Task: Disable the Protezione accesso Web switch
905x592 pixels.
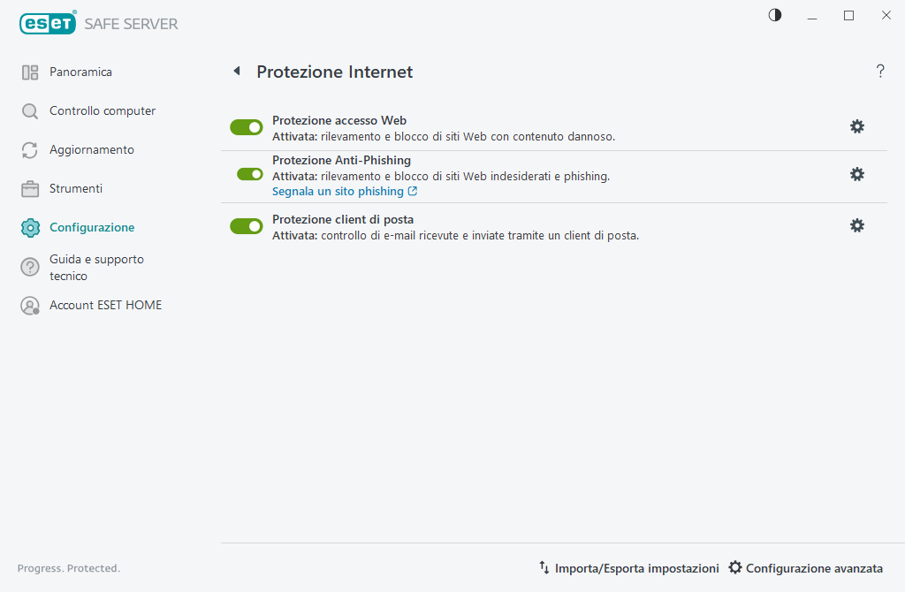Action: click(246, 126)
